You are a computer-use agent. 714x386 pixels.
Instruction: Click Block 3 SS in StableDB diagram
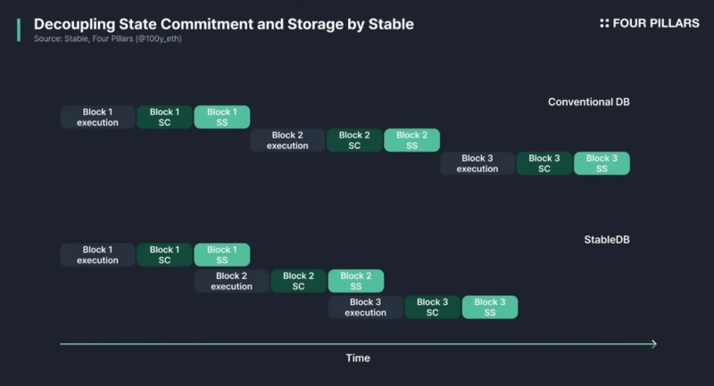point(489,308)
